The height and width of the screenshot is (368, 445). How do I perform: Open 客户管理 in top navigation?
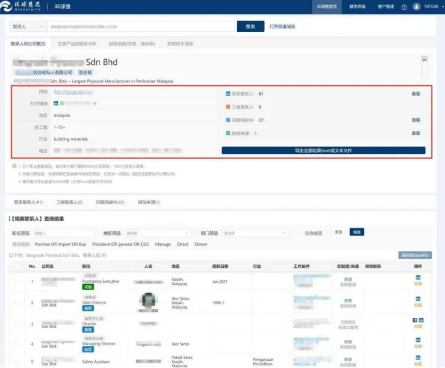[x=386, y=7]
